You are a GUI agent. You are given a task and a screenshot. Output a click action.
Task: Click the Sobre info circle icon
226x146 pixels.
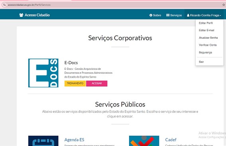click(x=151, y=15)
